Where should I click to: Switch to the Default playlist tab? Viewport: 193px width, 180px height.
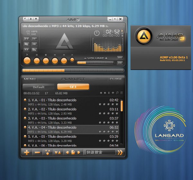(39, 87)
